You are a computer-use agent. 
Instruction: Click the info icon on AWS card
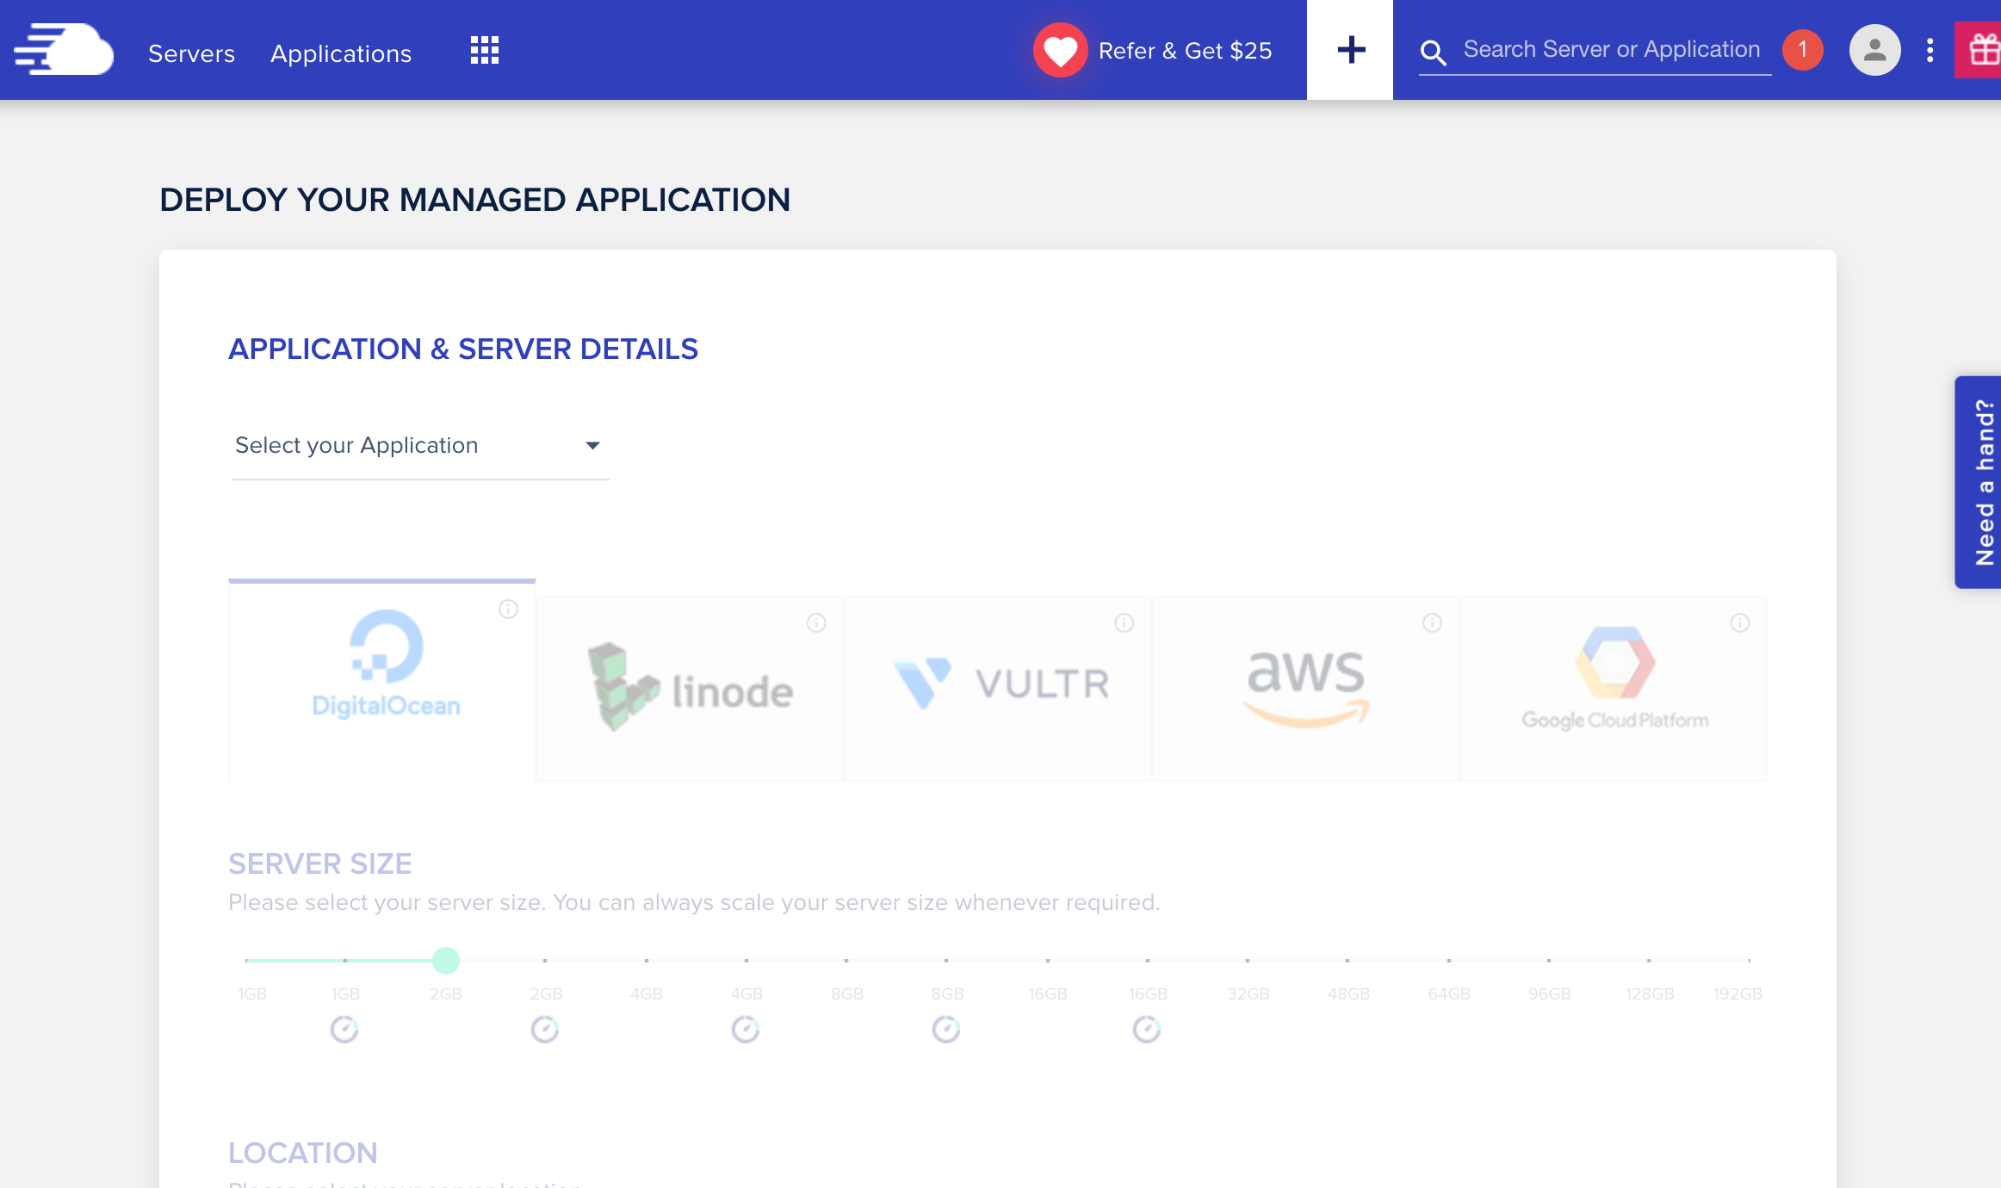[x=1432, y=622]
